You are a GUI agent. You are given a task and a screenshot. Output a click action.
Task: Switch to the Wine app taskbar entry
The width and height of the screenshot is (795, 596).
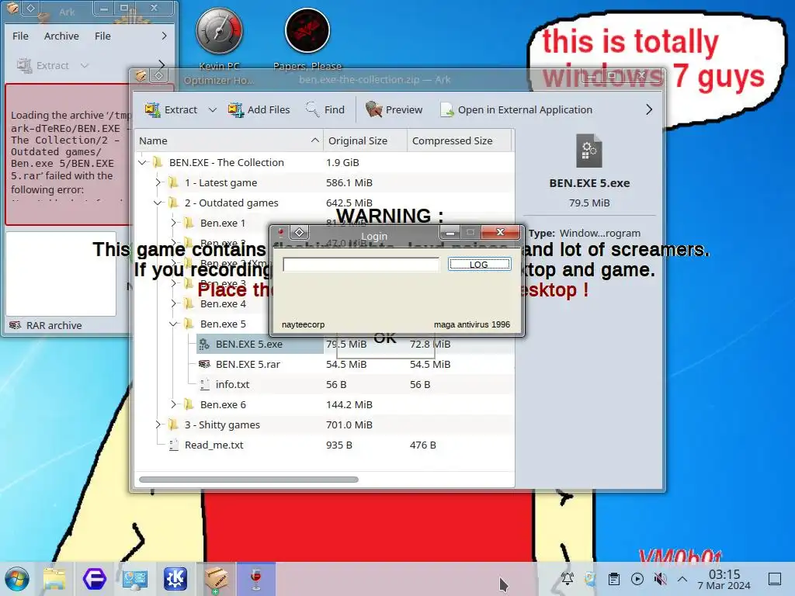256,579
